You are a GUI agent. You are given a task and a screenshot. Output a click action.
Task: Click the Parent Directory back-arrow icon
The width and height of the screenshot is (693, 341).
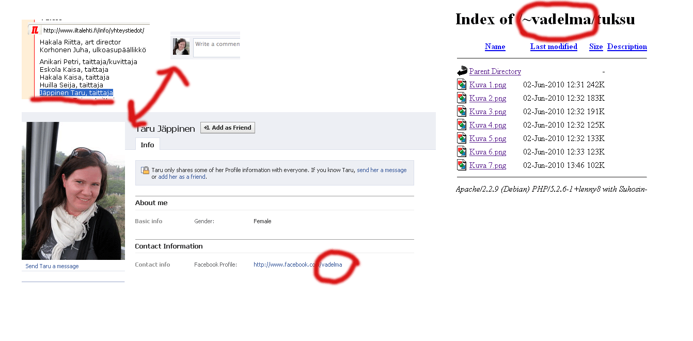click(x=462, y=71)
